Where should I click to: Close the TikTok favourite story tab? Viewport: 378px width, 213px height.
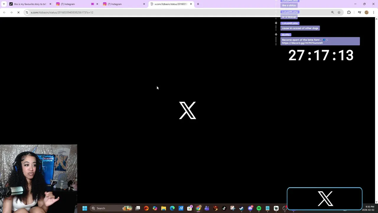click(x=50, y=4)
